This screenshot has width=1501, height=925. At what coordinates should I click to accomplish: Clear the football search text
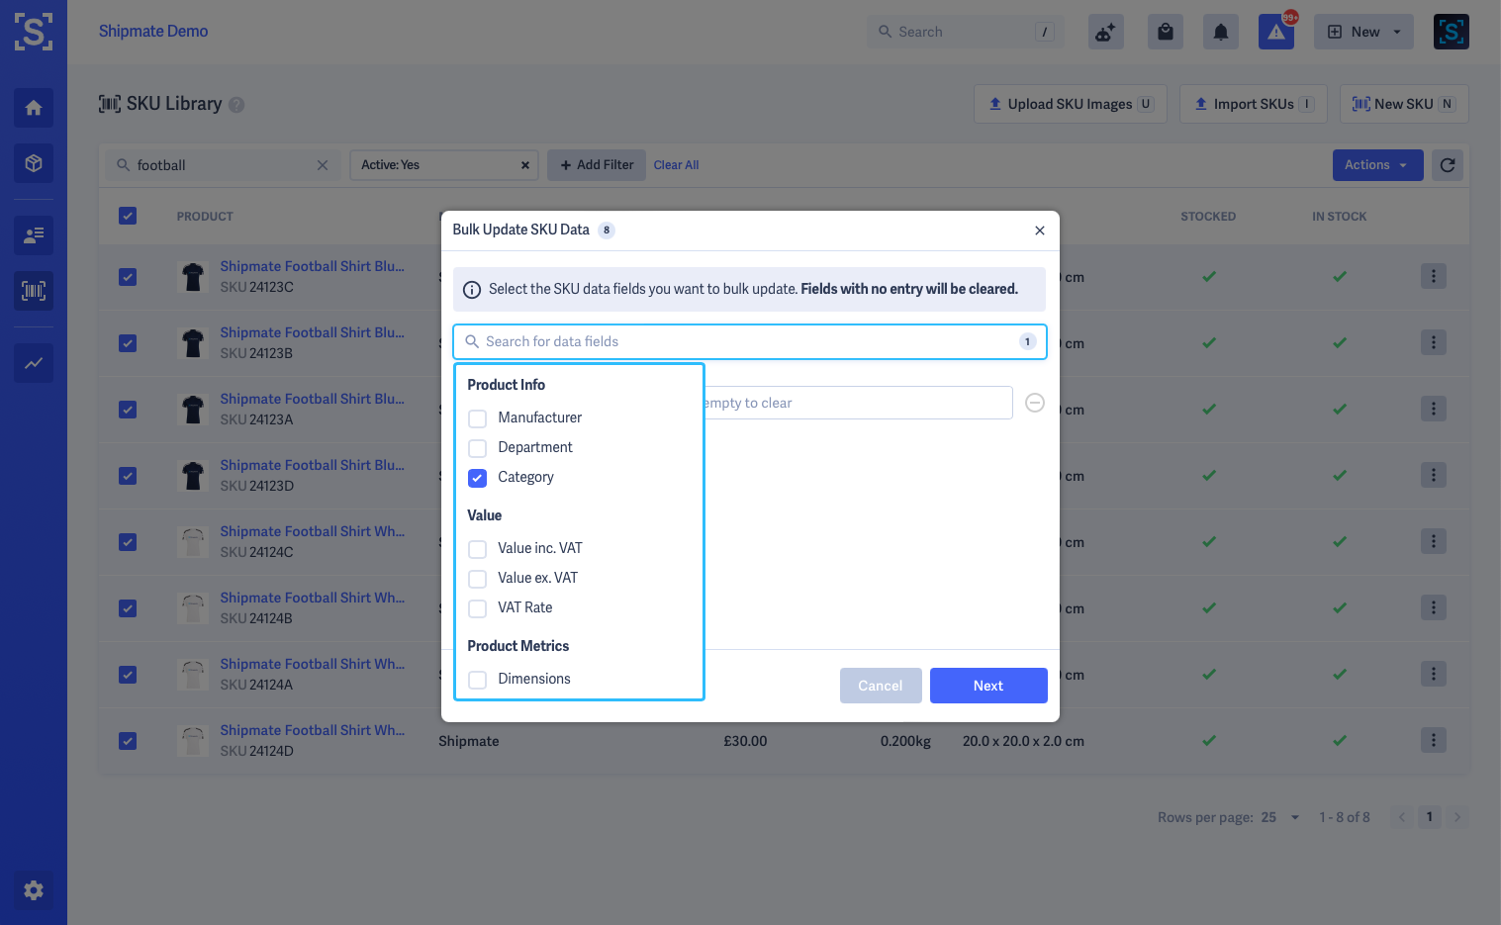pos(323,165)
